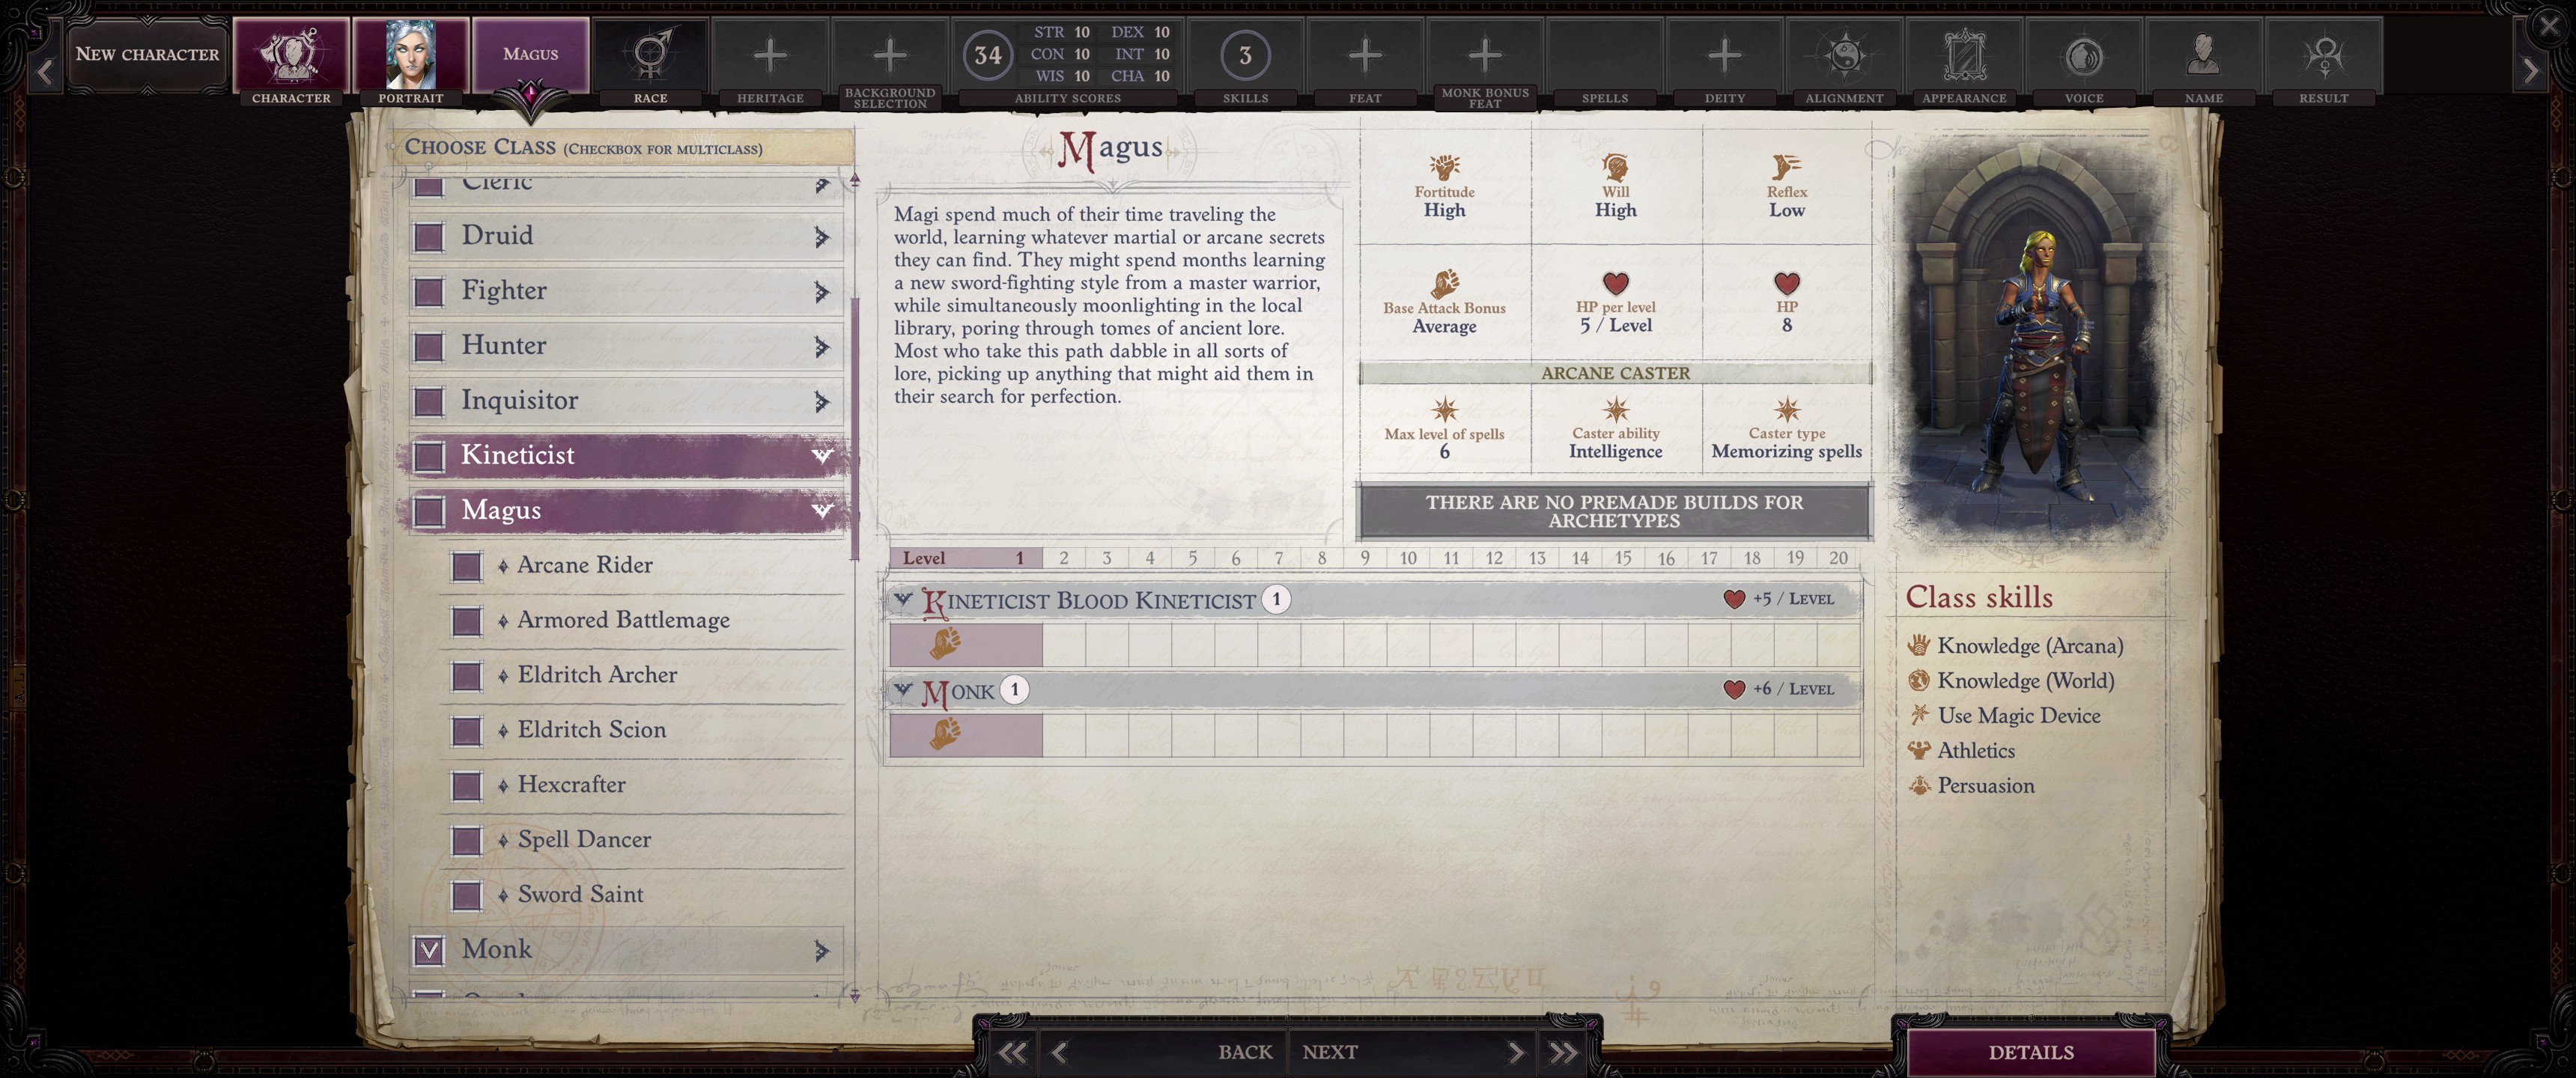Collapse the Kineticist Blood Kineticist progression row

(903, 600)
